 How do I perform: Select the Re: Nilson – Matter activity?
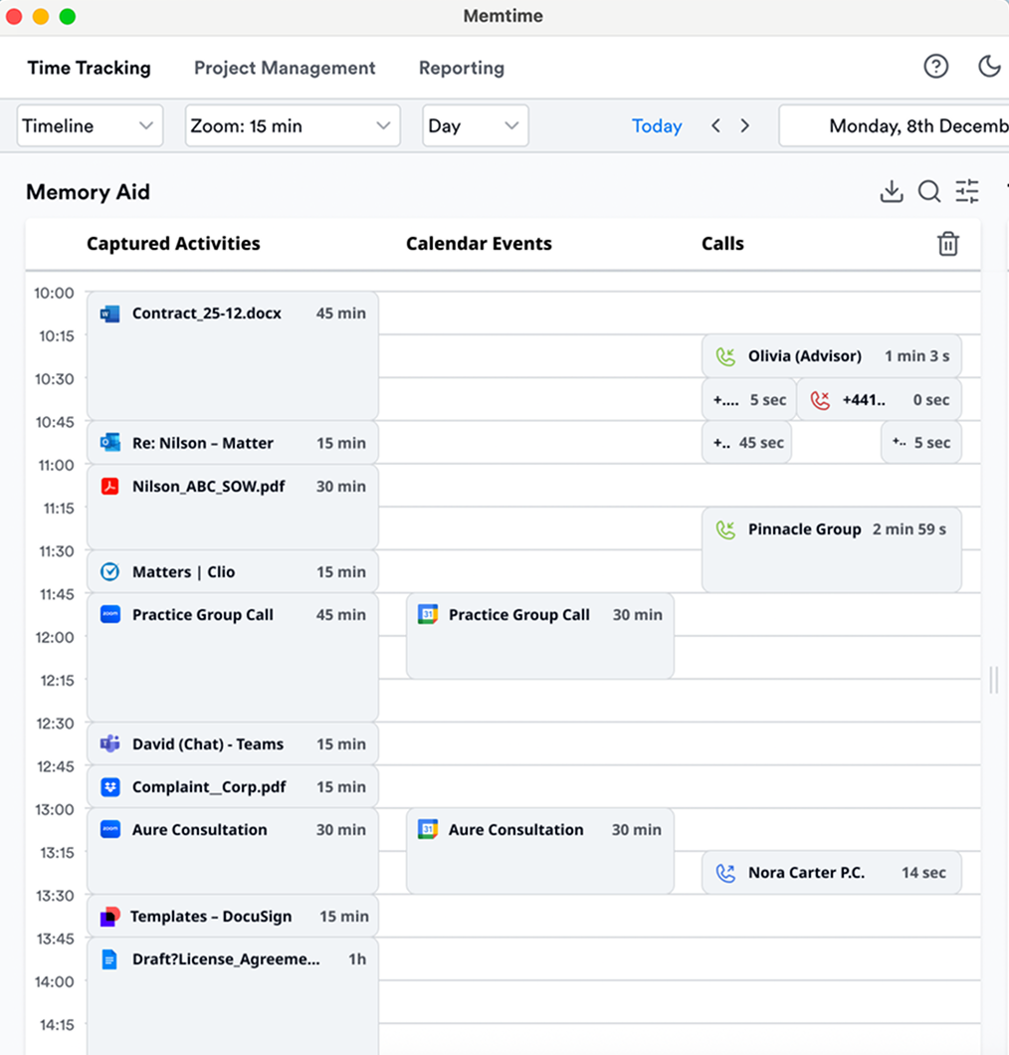tap(233, 443)
